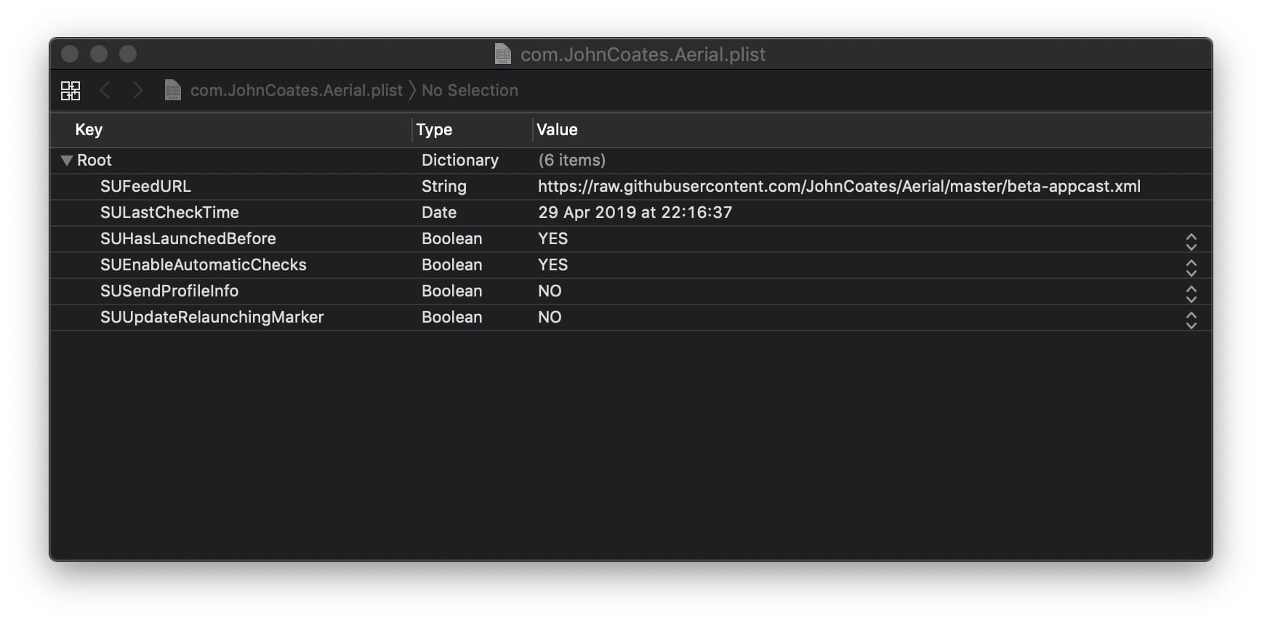Select the SUFeedURL key
This screenshot has height=622, width=1262.
point(145,186)
